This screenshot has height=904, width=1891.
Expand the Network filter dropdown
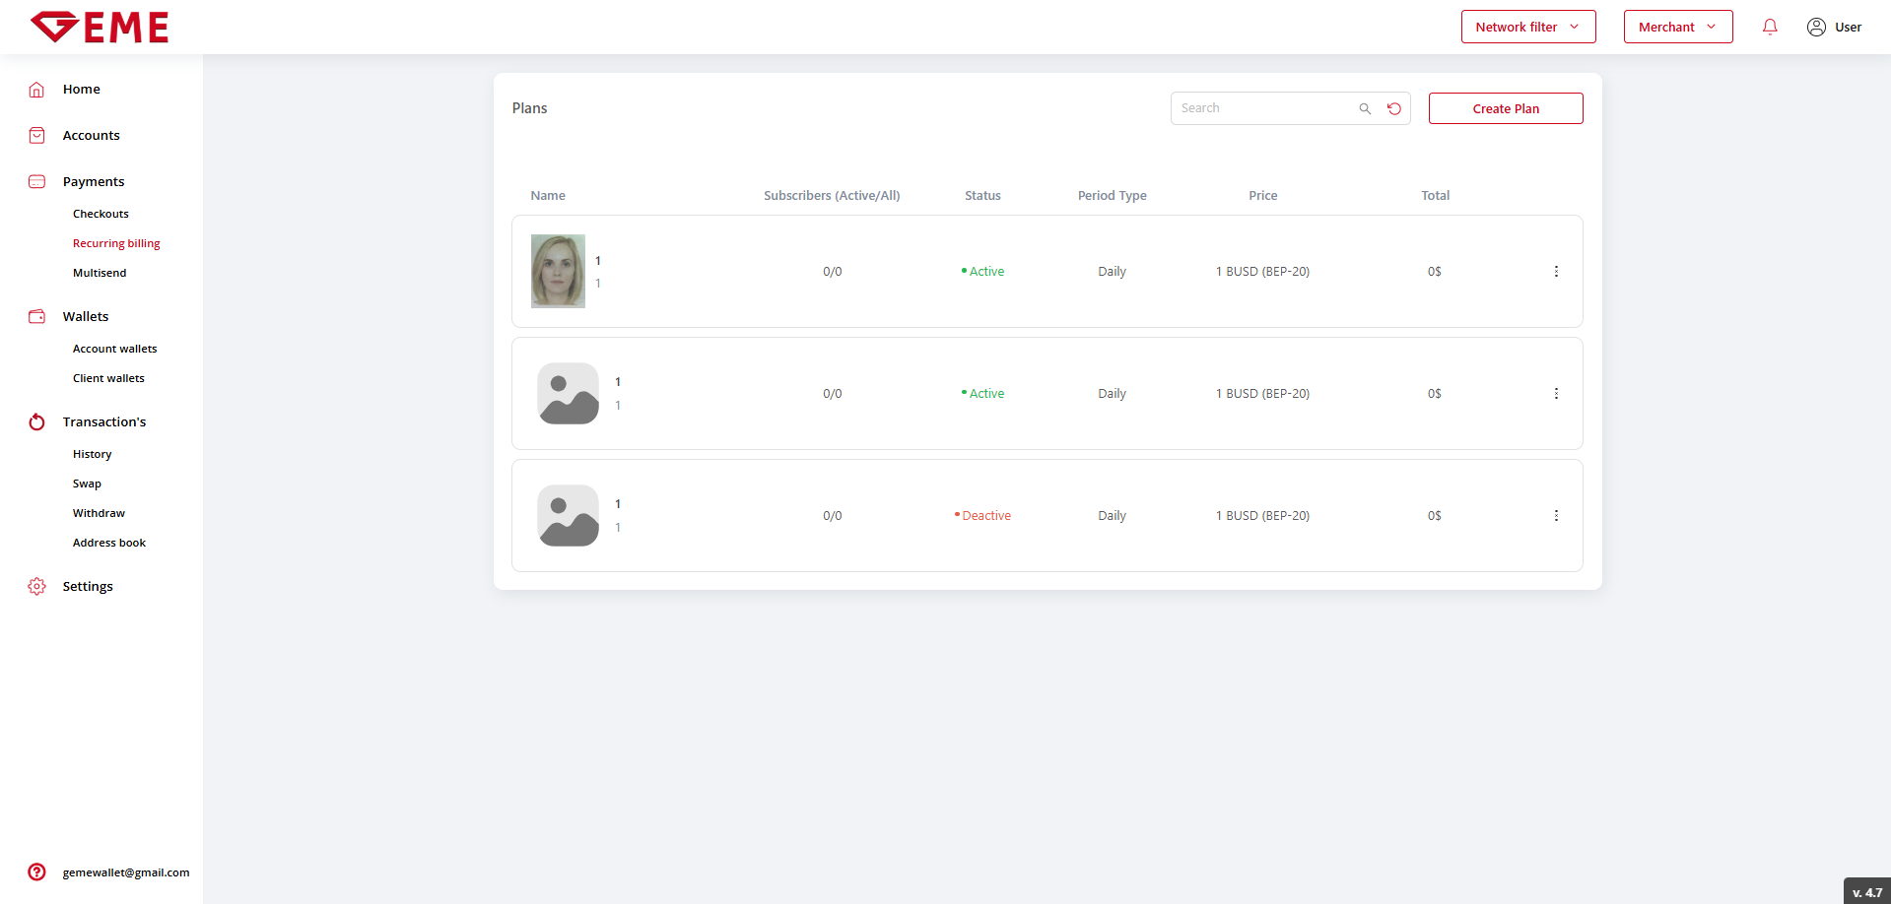coord(1527,28)
